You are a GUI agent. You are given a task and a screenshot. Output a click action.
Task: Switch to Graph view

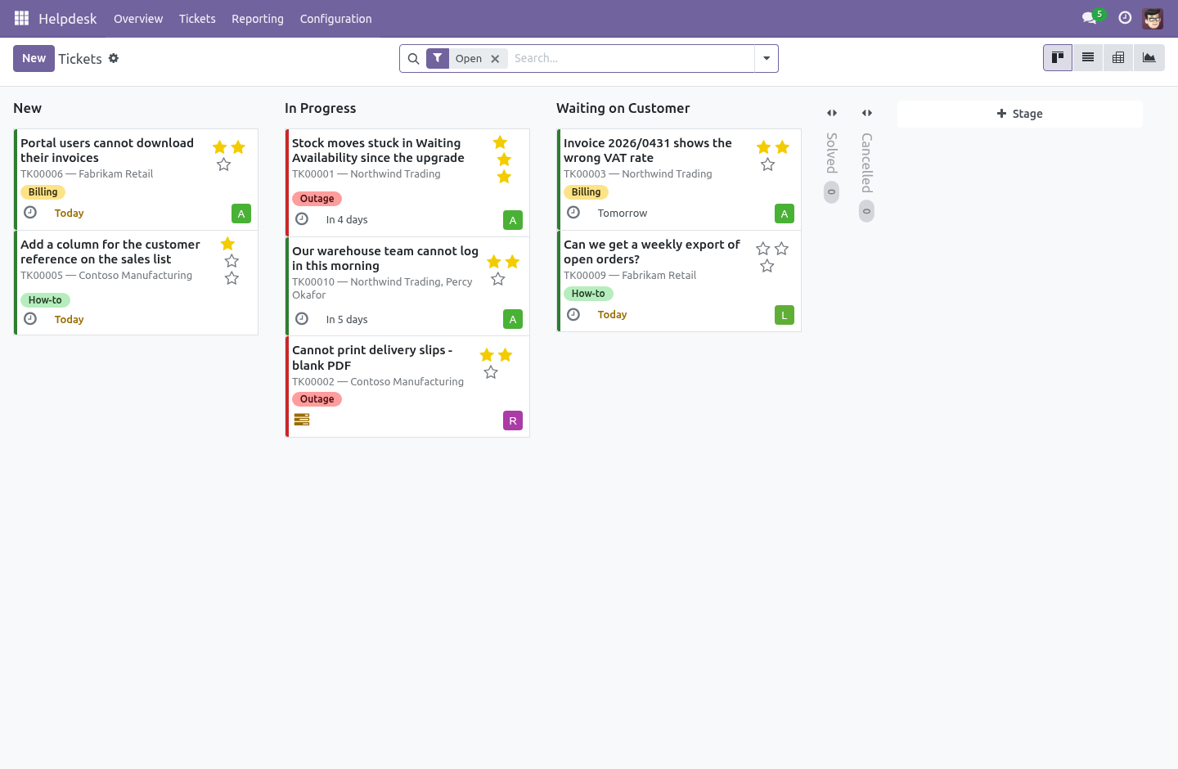[1149, 58]
